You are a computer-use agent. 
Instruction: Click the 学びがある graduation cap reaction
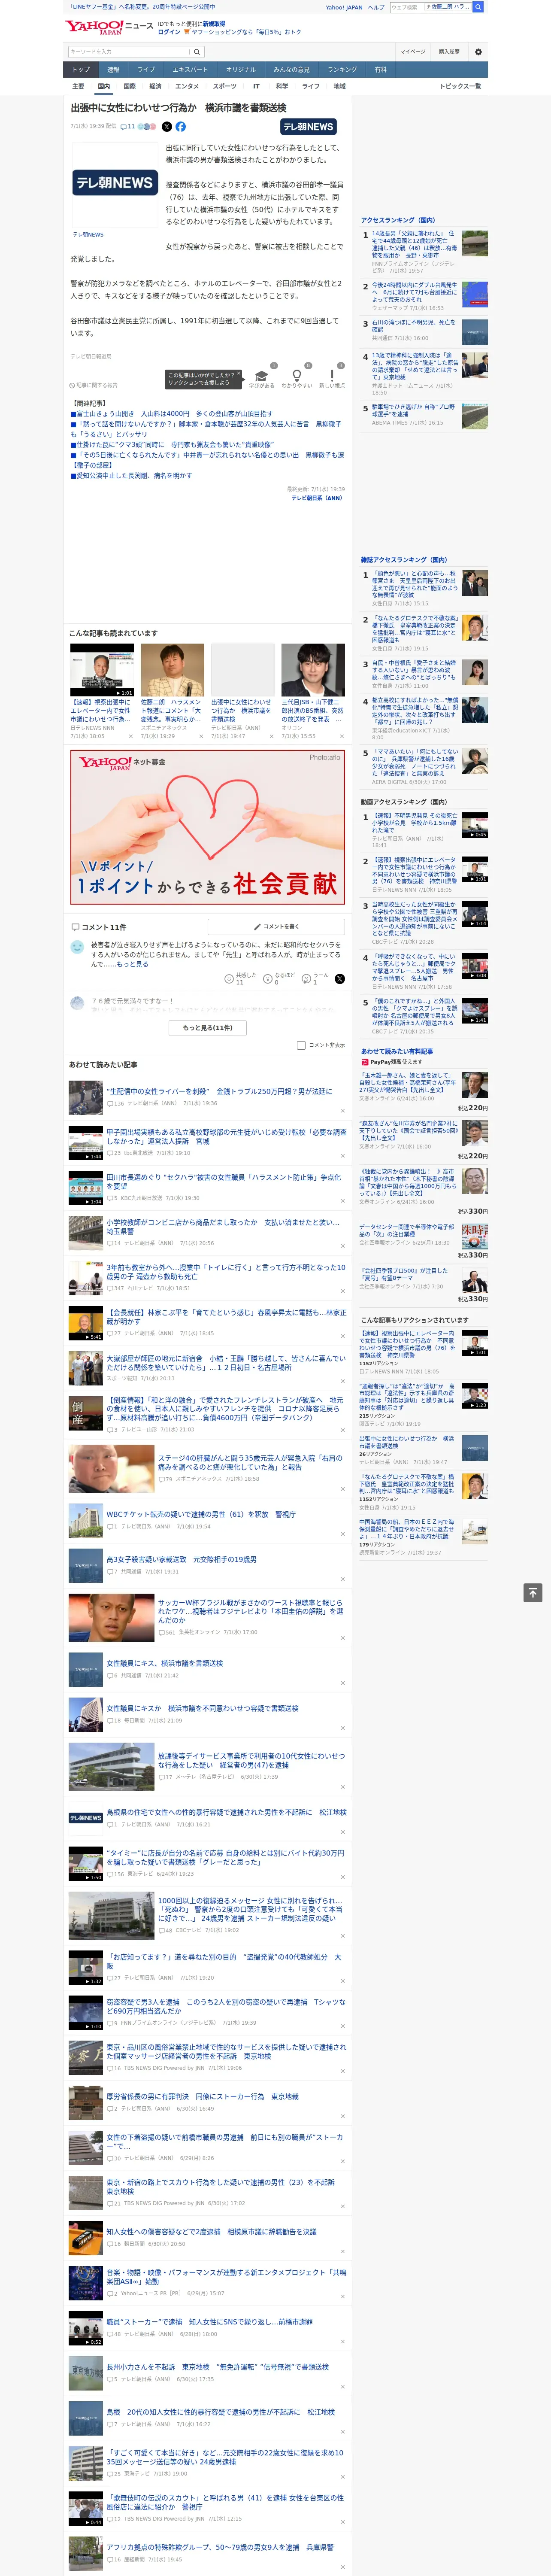(262, 377)
